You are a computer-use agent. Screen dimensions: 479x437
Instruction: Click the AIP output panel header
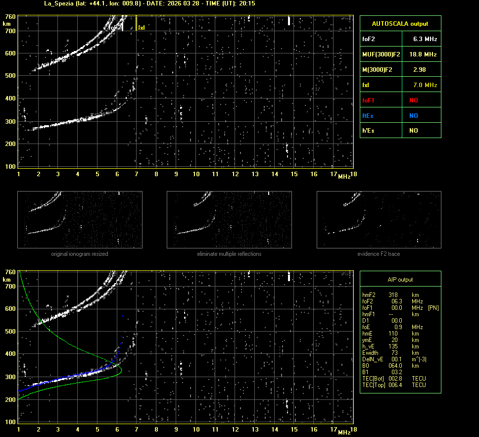tap(400, 280)
